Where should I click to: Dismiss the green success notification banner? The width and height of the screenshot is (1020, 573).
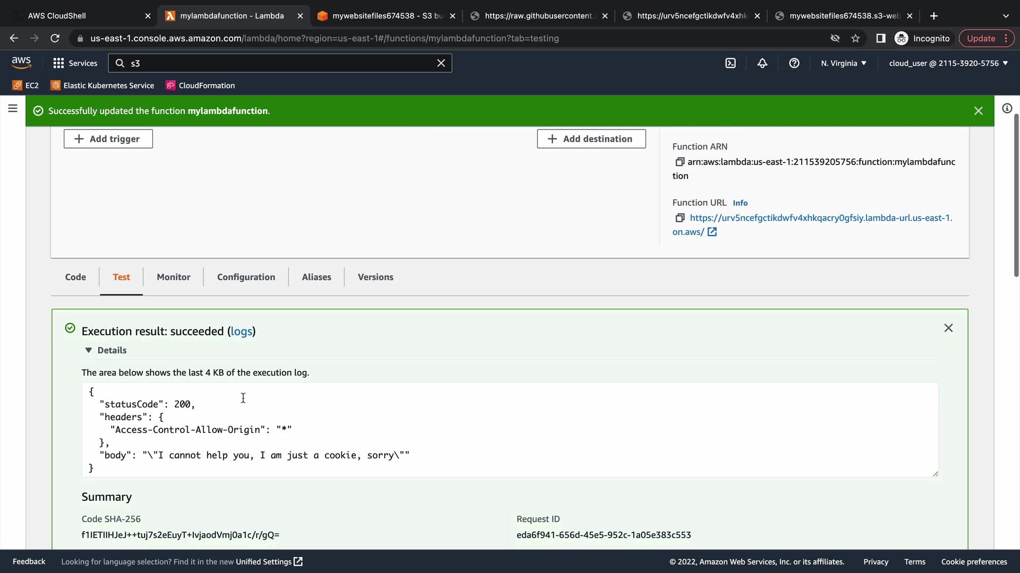pyautogui.click(x=978, y=111)
